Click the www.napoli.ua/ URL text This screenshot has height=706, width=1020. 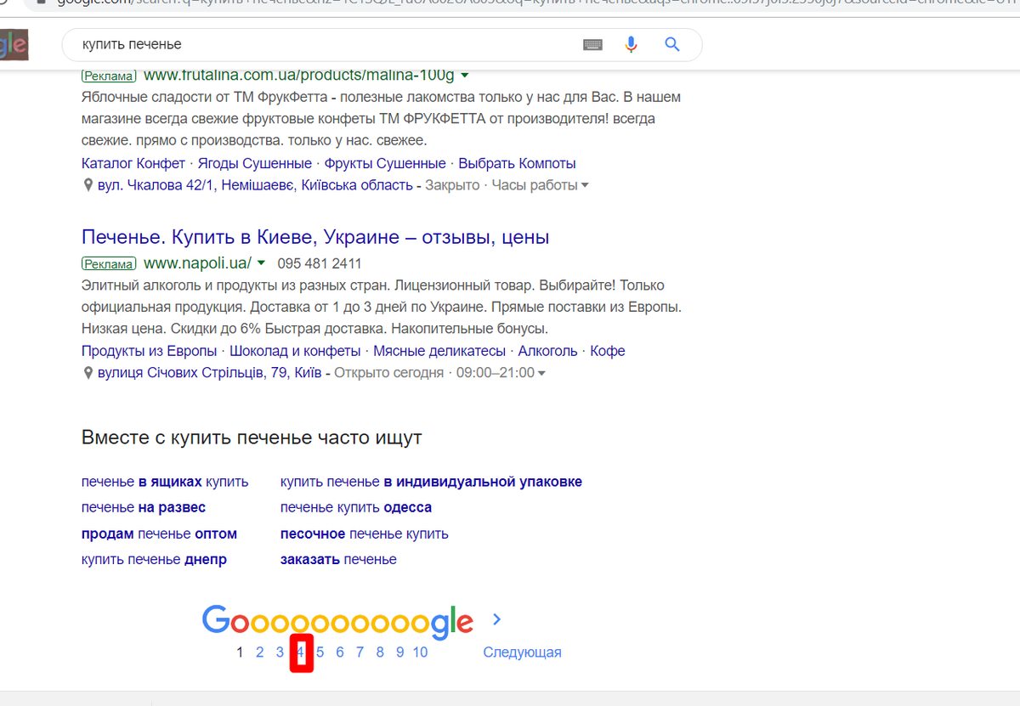(x=197, y=263)
